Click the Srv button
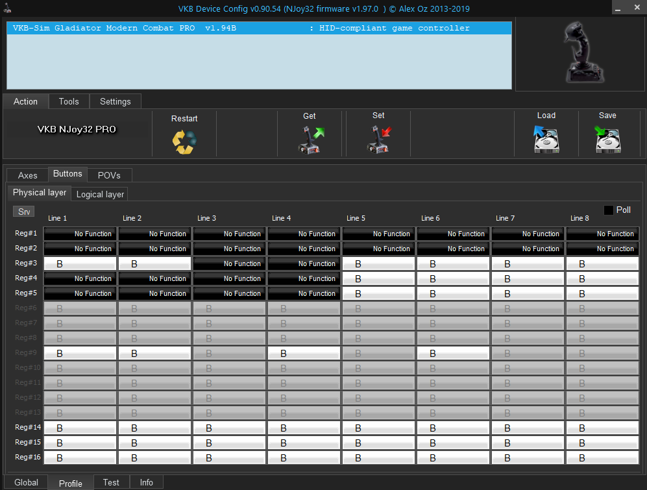Image resolution: width=647 pixels, height=490 pixels. [24, 212]
